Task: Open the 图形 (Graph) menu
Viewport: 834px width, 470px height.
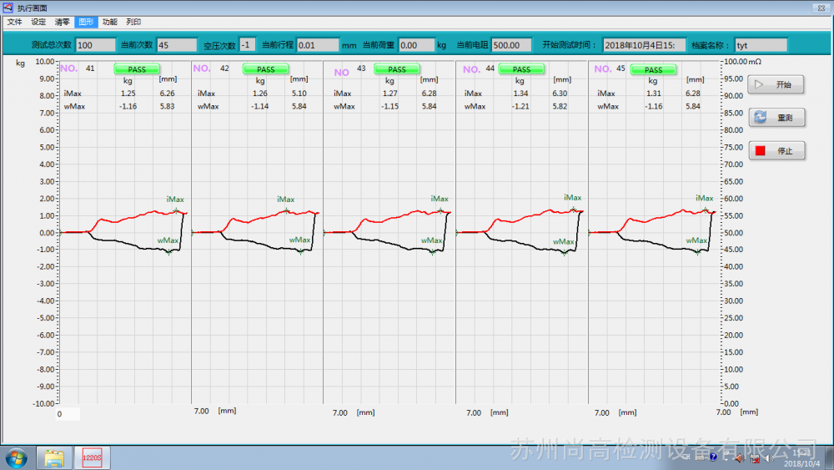Action: pyautogui.click(x=87, y=22)
